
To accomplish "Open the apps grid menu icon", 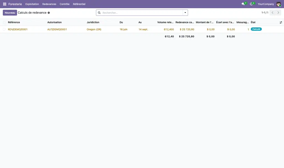I will point(5,4).
